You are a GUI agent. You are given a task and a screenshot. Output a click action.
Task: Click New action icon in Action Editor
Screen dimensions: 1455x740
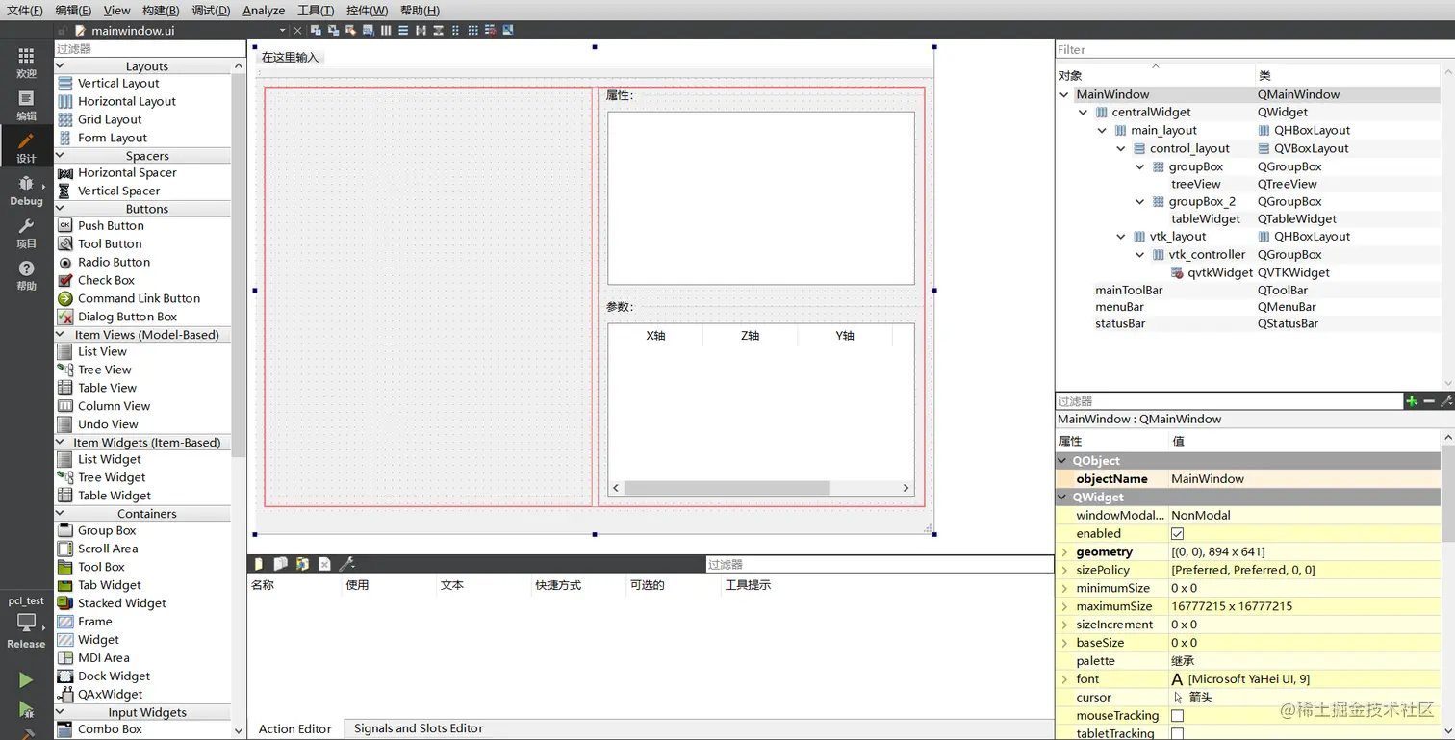tap(258, 564)
